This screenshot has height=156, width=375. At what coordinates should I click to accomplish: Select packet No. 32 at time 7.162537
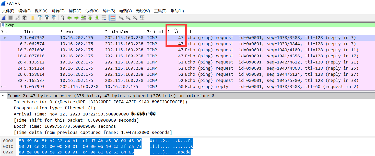tap(188, 81)
